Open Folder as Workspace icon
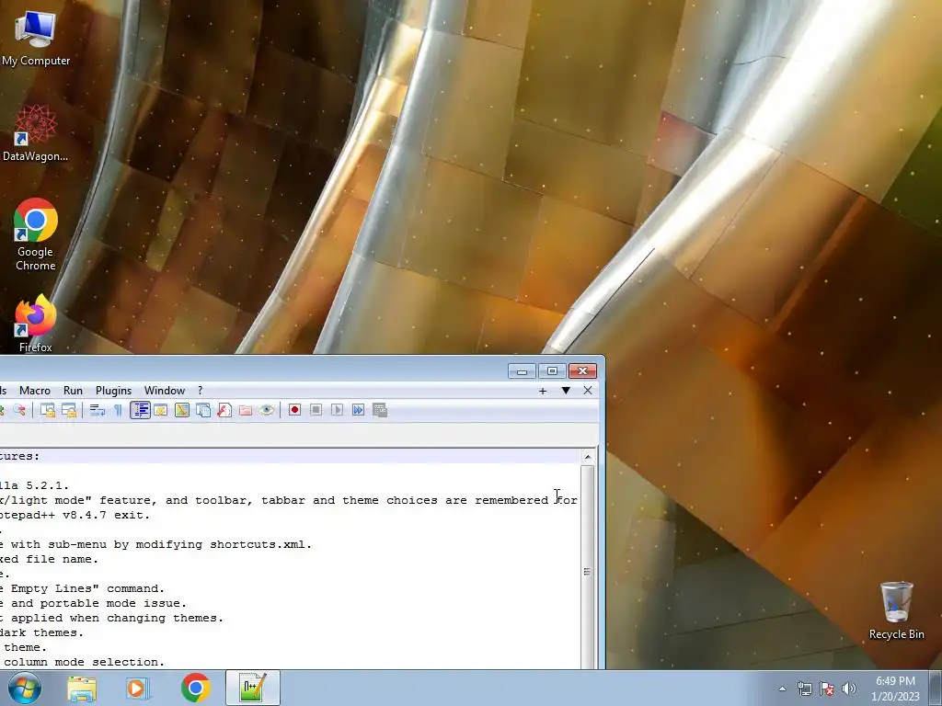This screenshot has width=942, height=706. pyautogui.click(x=246, y=410)
